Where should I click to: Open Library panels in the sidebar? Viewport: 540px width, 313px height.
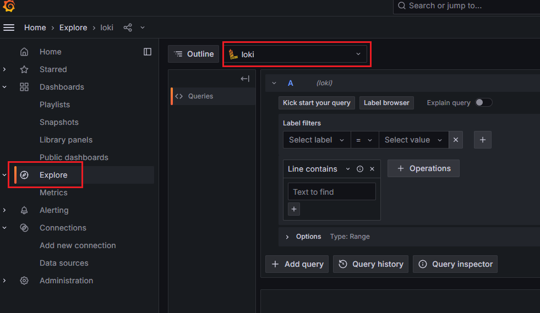pos(66,140)
